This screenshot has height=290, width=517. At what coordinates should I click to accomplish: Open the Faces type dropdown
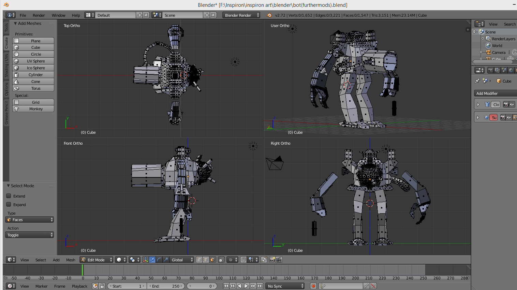point(30,220)
